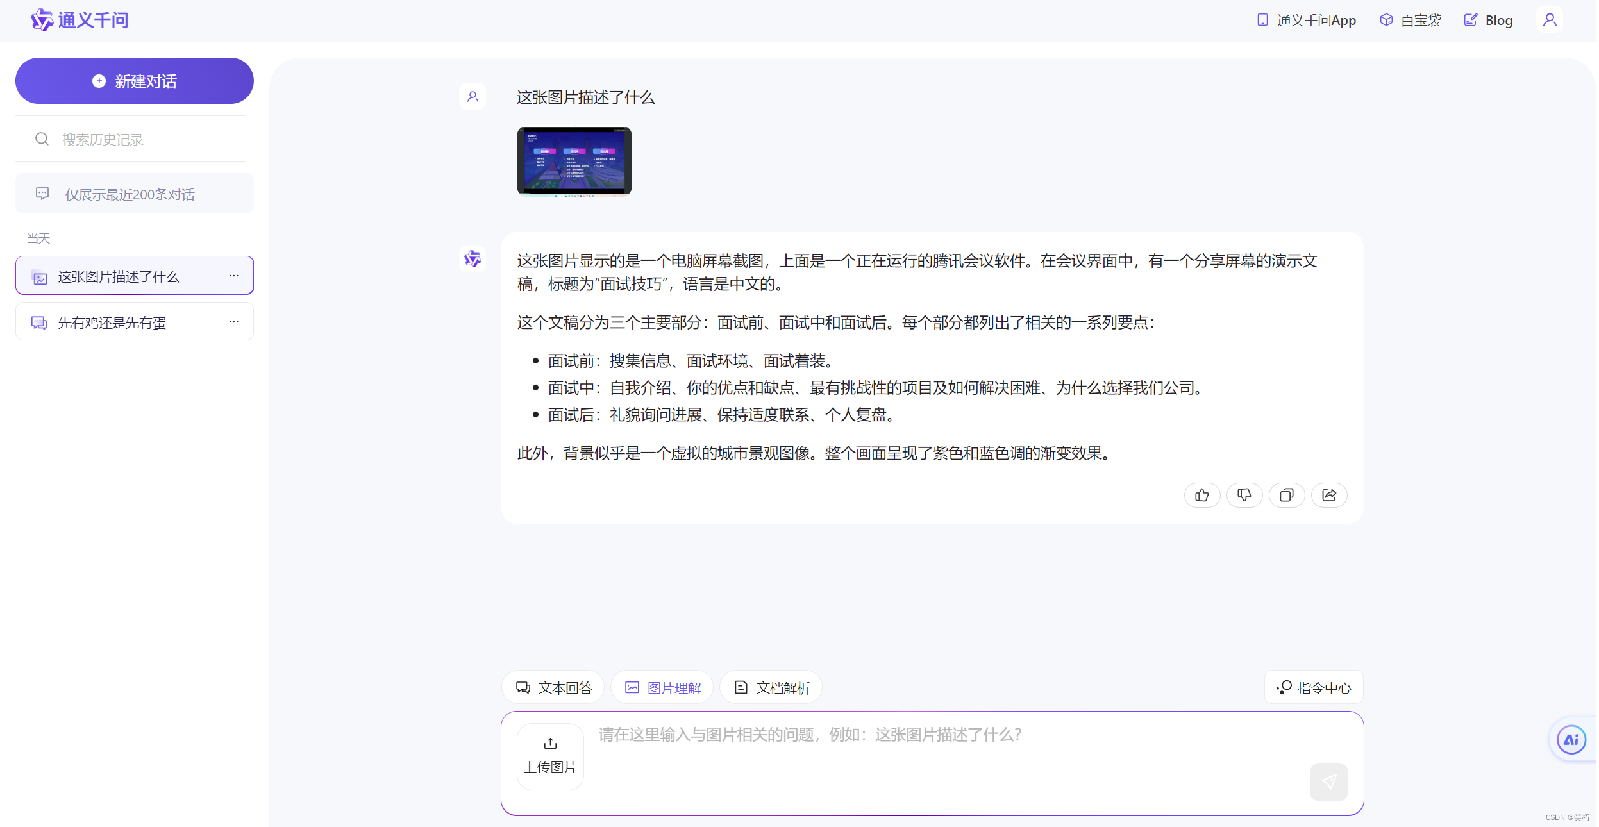Share the assistant's response
This screenshot has width=1599, height=827.
[x=1329, y=495]
